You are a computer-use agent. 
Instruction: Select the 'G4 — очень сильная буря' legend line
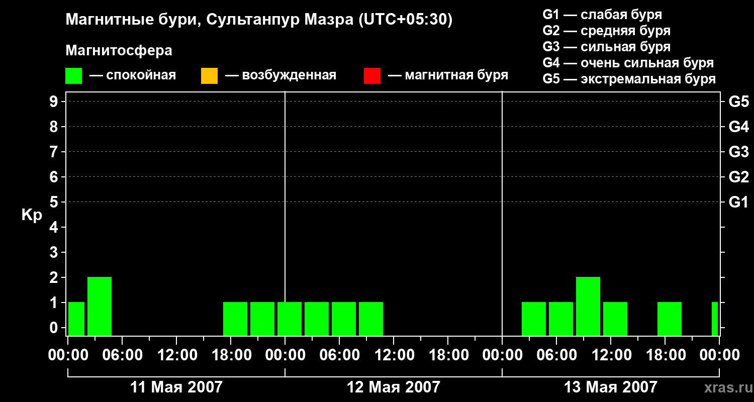point(628,63)
